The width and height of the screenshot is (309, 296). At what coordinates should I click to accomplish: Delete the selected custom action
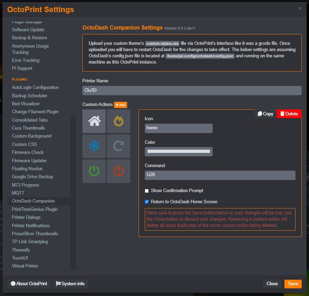tap(289, 114)
